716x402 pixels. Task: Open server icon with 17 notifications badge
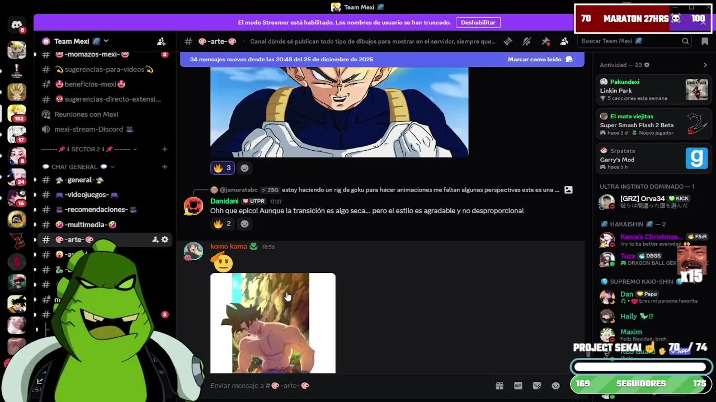click(x=17, y=133)
